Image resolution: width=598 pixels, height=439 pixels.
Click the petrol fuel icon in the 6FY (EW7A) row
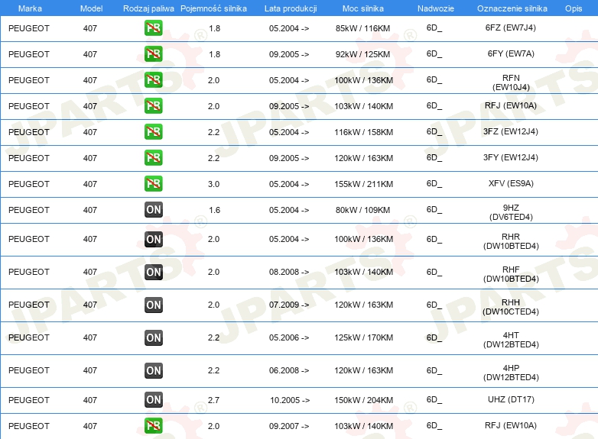pos(153,54)
